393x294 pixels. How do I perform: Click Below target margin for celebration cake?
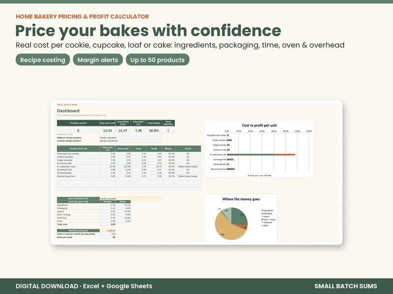188,167
